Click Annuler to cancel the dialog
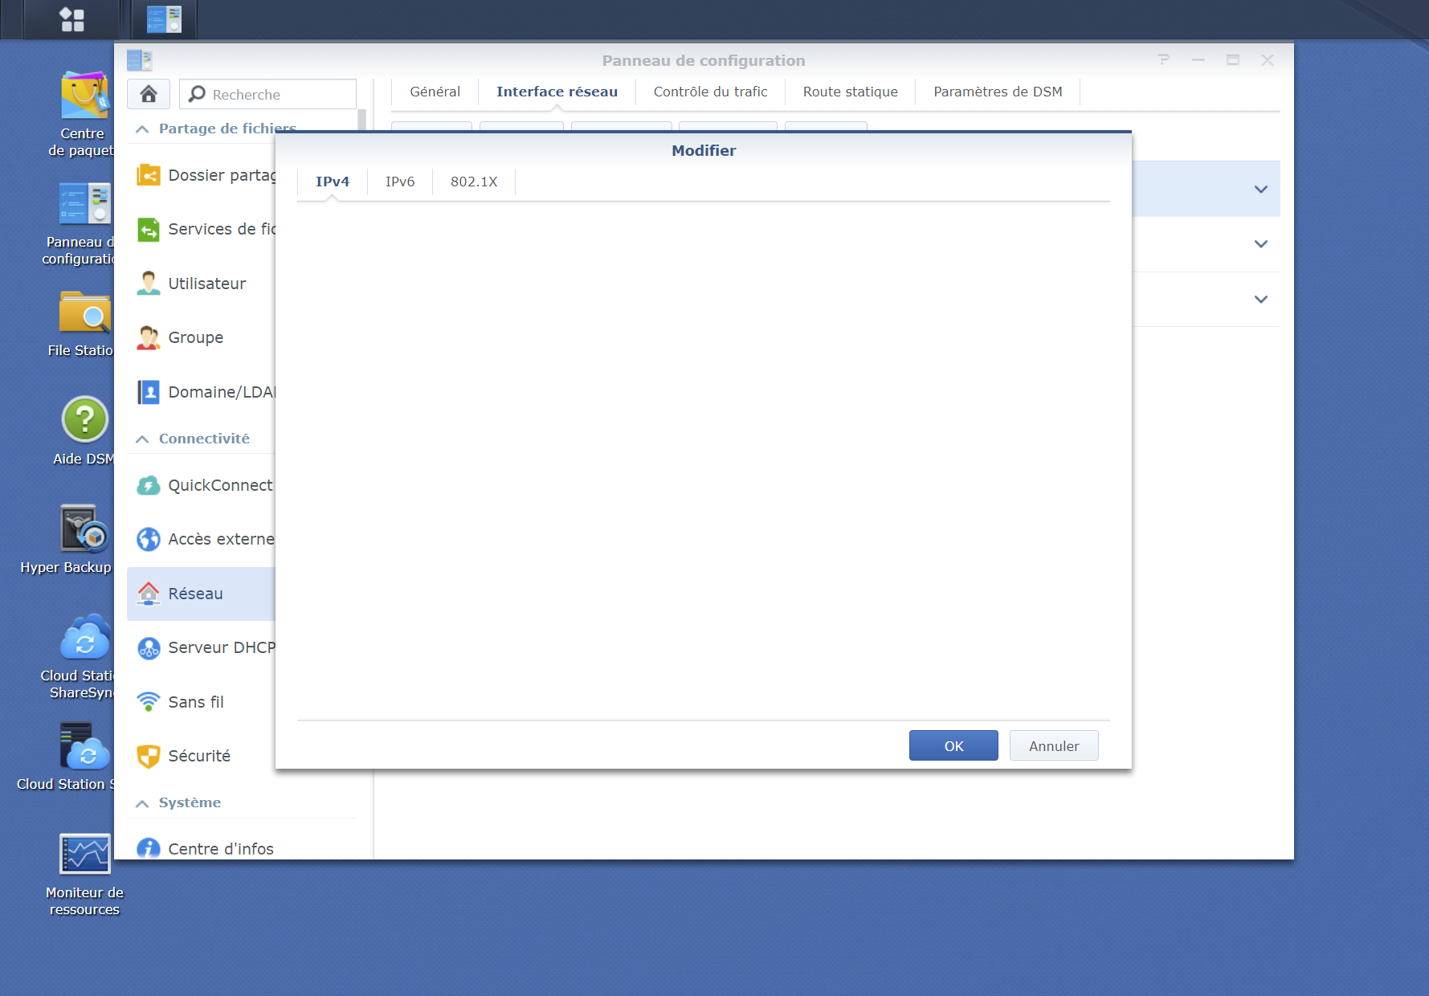 (x=1054, y=745)
